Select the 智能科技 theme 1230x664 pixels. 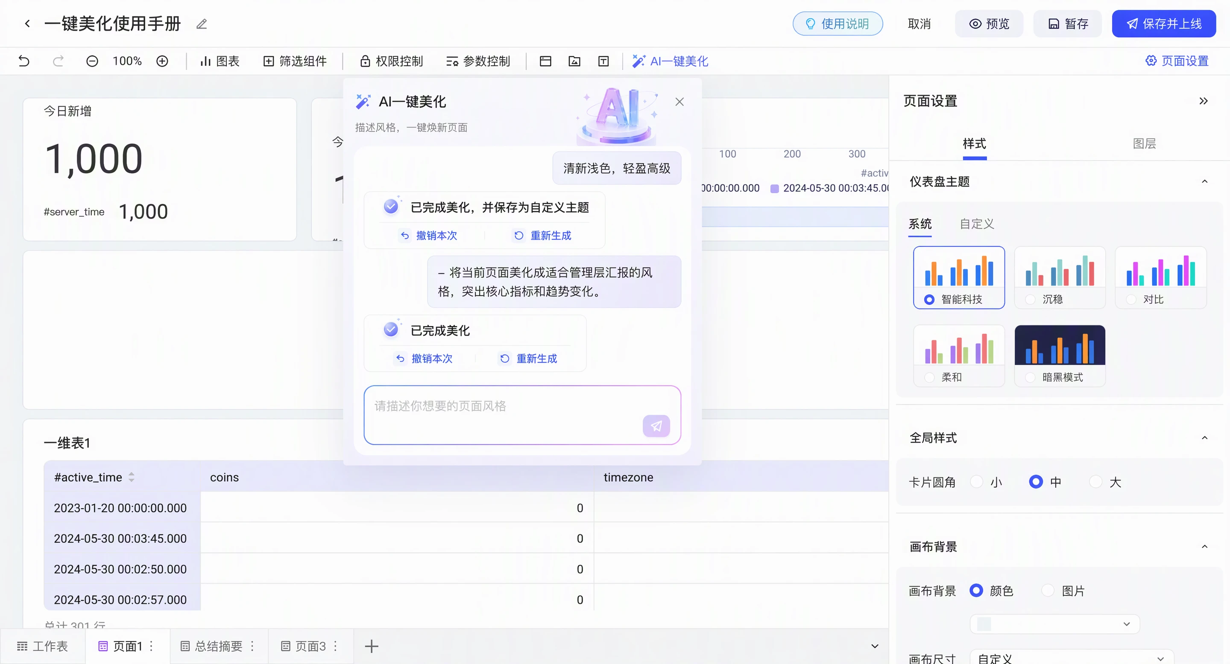tap(959, 278)
